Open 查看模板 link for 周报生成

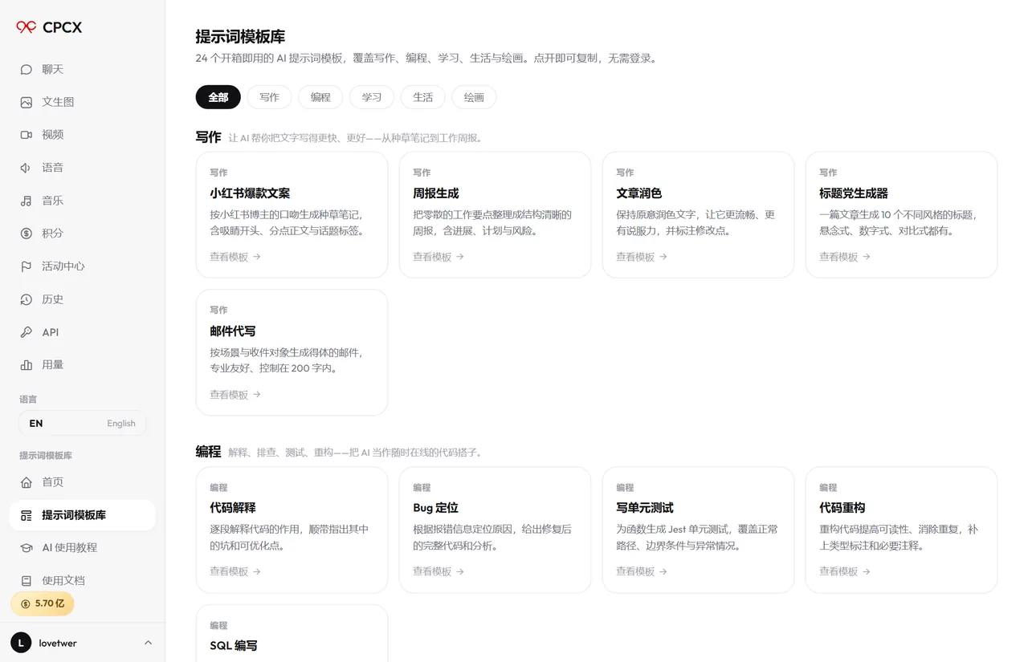coord(439,257)
